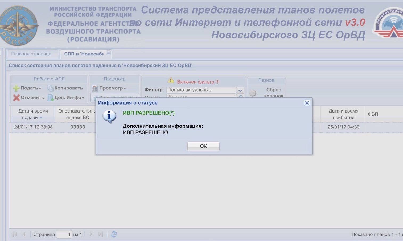Click the page number input field
The width and height of the screenshot is (403, 241).
[64, 234]
